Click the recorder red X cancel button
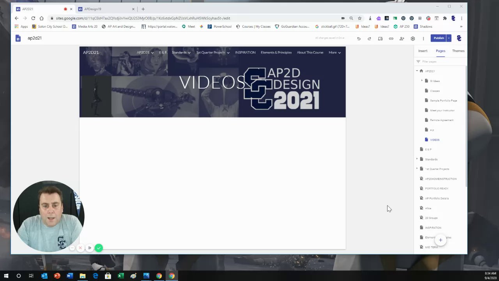This screenshot has width=499, height=281. point(80,248)
